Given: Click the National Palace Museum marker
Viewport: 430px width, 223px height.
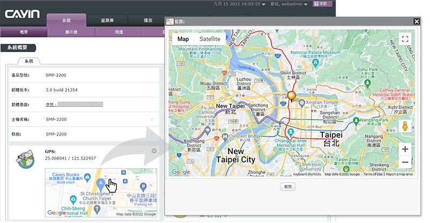Looking at the screenshot, I should point(316,63).
